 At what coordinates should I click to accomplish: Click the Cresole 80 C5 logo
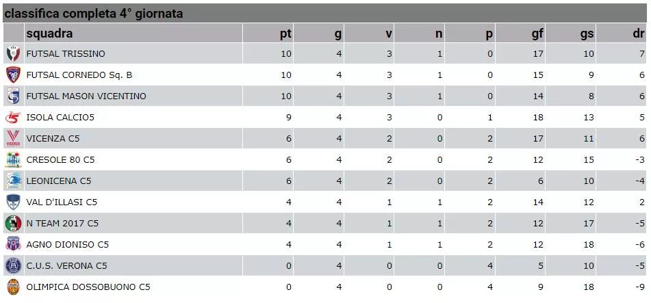[13, 160]
